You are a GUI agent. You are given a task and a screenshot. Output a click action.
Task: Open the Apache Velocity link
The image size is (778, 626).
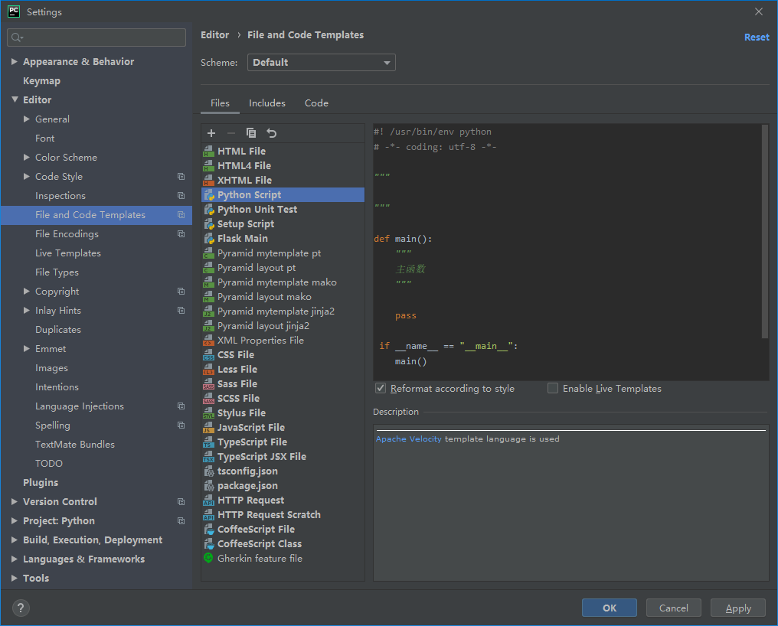pyautogui.click(x=408, y=439)
